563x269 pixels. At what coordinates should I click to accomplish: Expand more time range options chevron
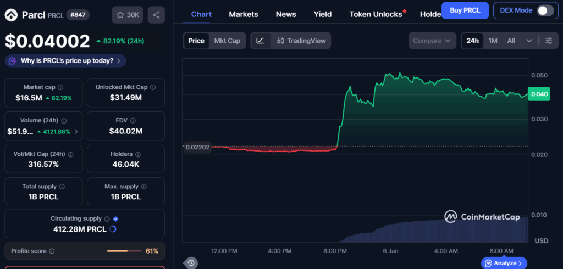tap(529, 41)
